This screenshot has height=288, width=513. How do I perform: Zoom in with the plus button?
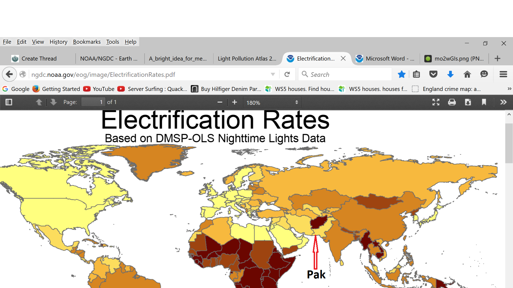pyautogui.click(x=235, y=102)
